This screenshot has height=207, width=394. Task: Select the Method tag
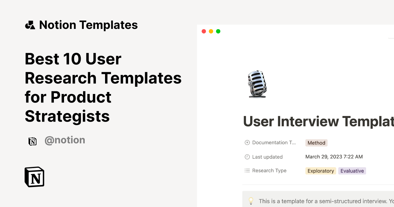coord(316,143)
